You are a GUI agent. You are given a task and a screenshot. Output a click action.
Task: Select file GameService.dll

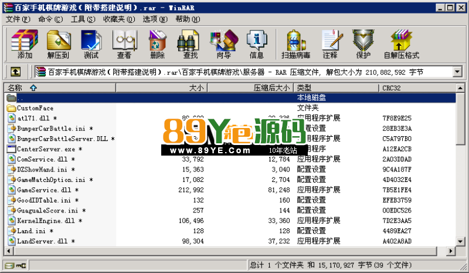tap(47, 190)
